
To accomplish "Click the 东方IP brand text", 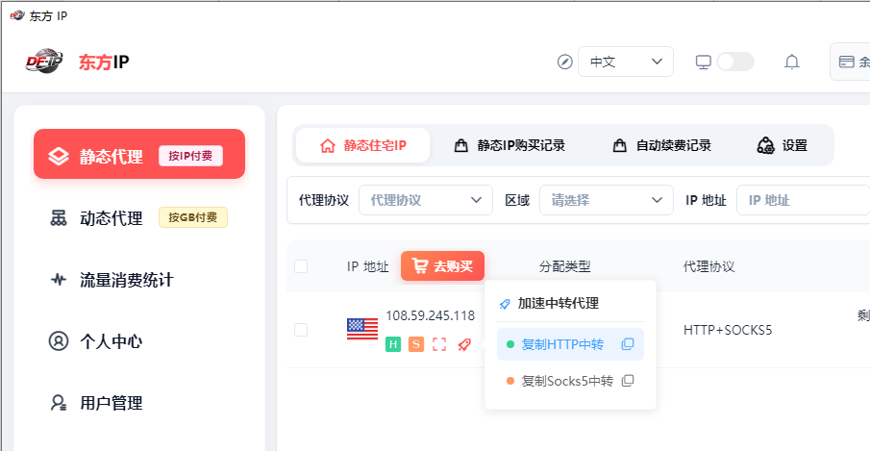I will click(104, 62).
